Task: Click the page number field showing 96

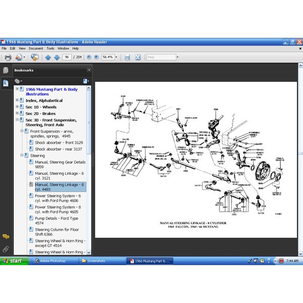Action: tap(67, 57)
